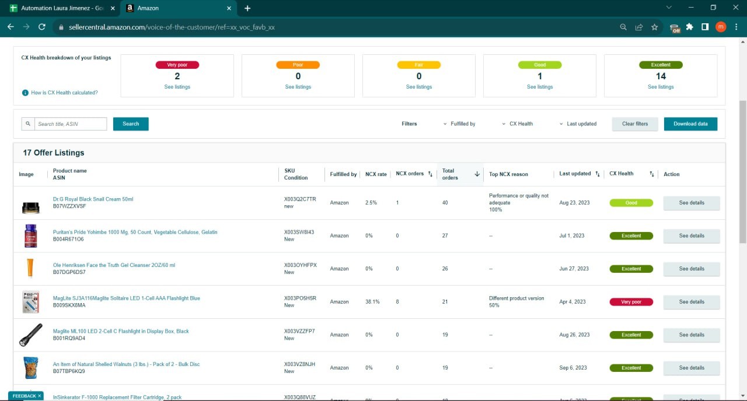The height and width of the screenshot is (401, 747).
Task: Open Ole Henriksen Face the Truth product link
Action: [x=114, y=265]
